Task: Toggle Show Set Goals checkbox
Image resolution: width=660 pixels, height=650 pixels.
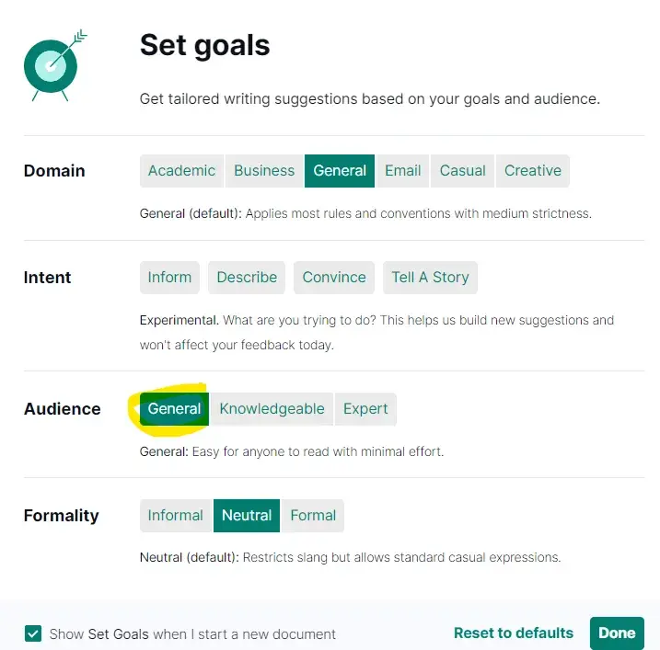Action: point(33,633)
